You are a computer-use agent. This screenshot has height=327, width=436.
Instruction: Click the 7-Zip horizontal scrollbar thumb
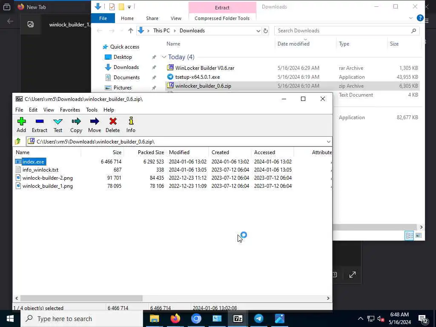click(81, 298)
